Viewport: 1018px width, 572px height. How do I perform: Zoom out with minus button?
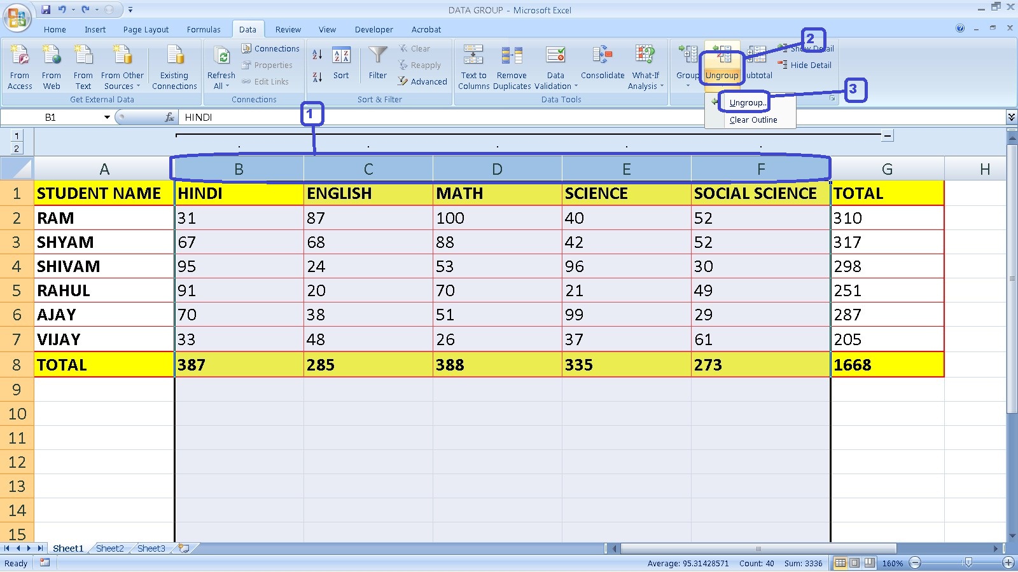pos(915,563)
